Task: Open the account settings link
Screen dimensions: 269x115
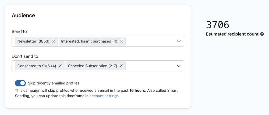Action: [x=104, y=96]
